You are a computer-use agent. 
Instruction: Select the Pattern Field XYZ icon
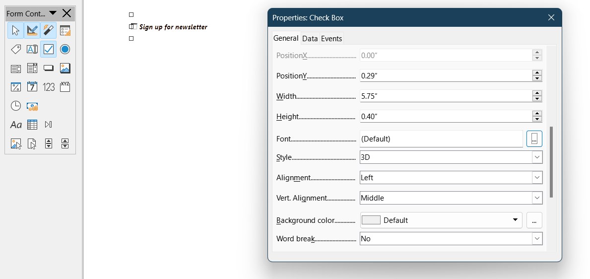point(65,87)
